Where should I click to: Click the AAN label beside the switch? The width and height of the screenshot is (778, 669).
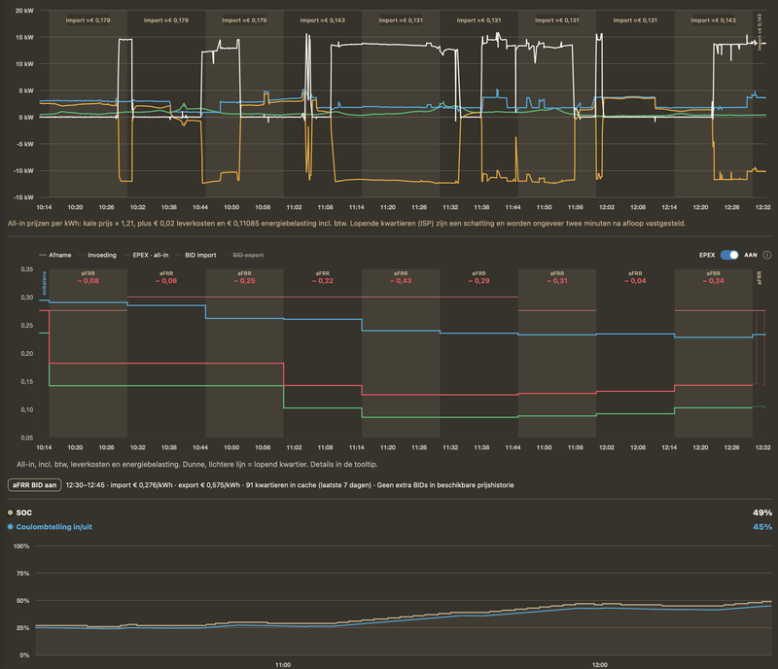coord(750,255)
